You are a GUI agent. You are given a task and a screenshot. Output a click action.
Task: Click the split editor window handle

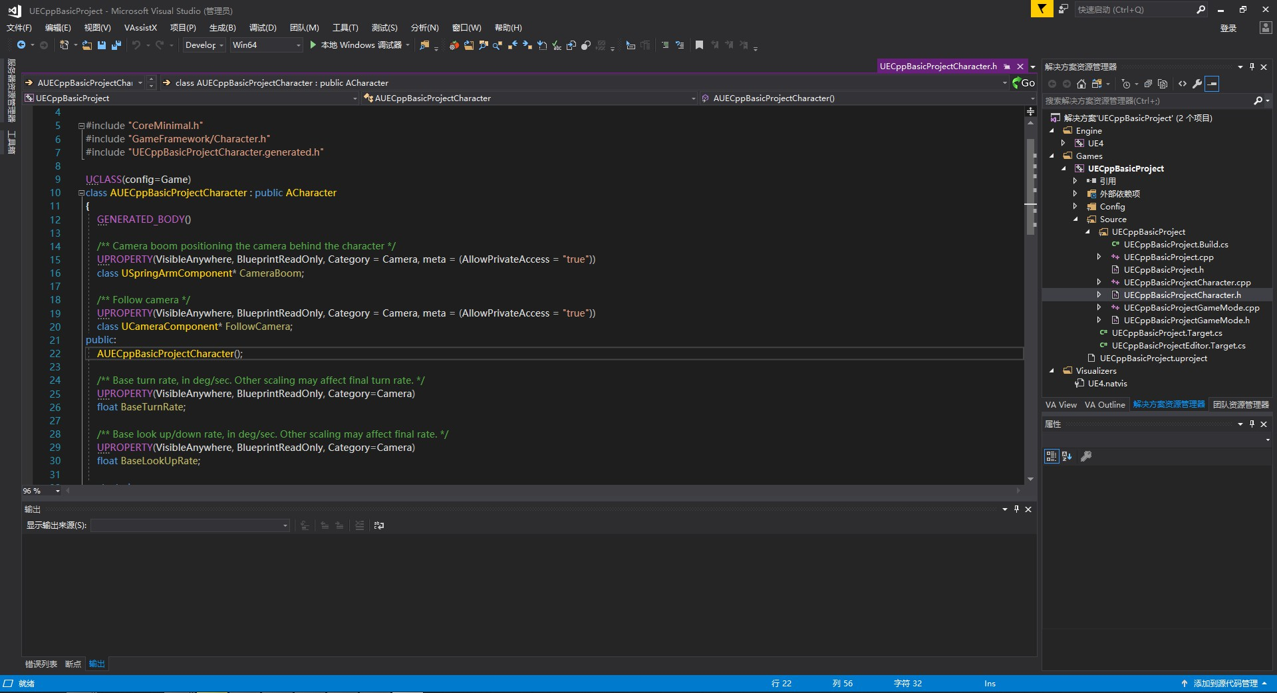tap(1030, 112)
